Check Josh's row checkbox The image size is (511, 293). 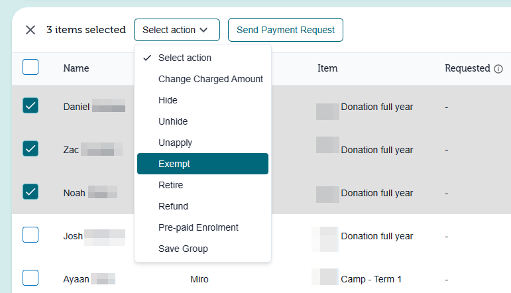coord(30,235)
